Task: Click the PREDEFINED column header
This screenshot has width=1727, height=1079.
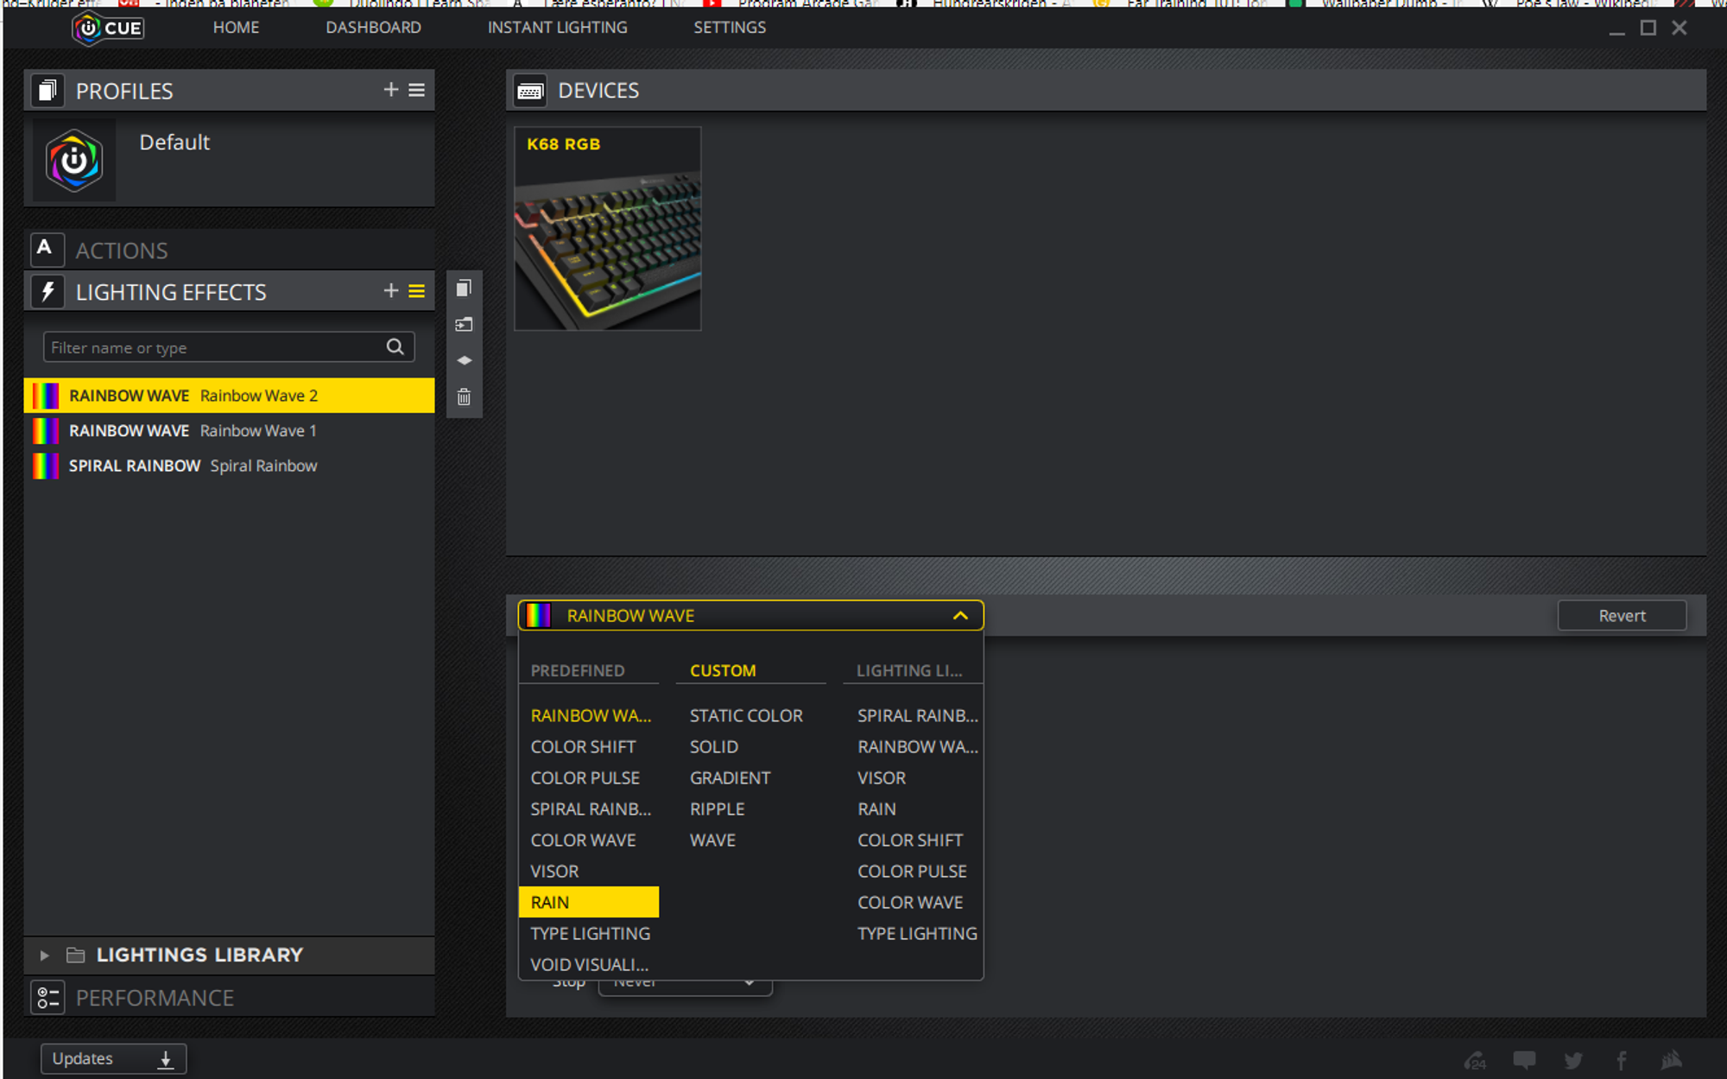Action: coord(578,670)
